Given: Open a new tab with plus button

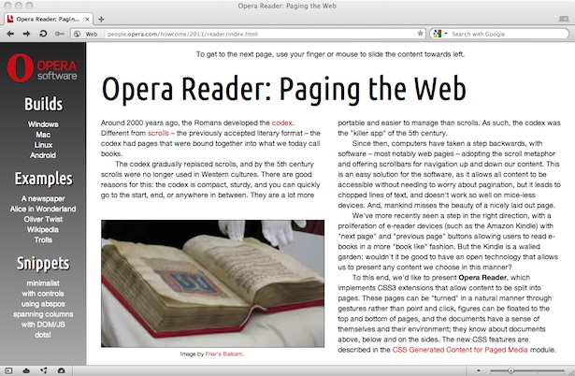Looking at the screenshot, I should click(x=101, y=19).
